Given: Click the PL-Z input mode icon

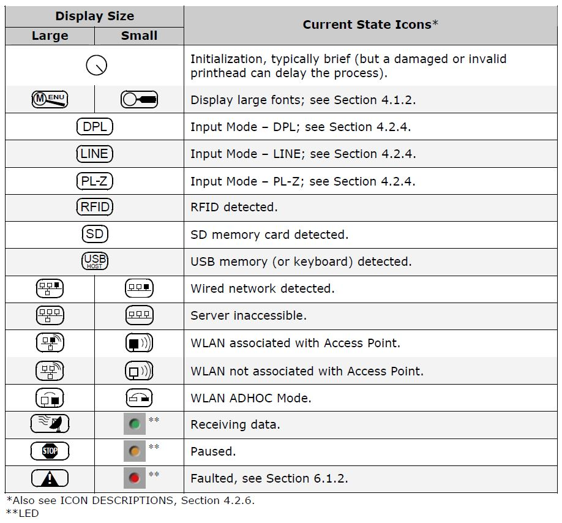Looking at the screenshot, I should [x=95, y=181].
